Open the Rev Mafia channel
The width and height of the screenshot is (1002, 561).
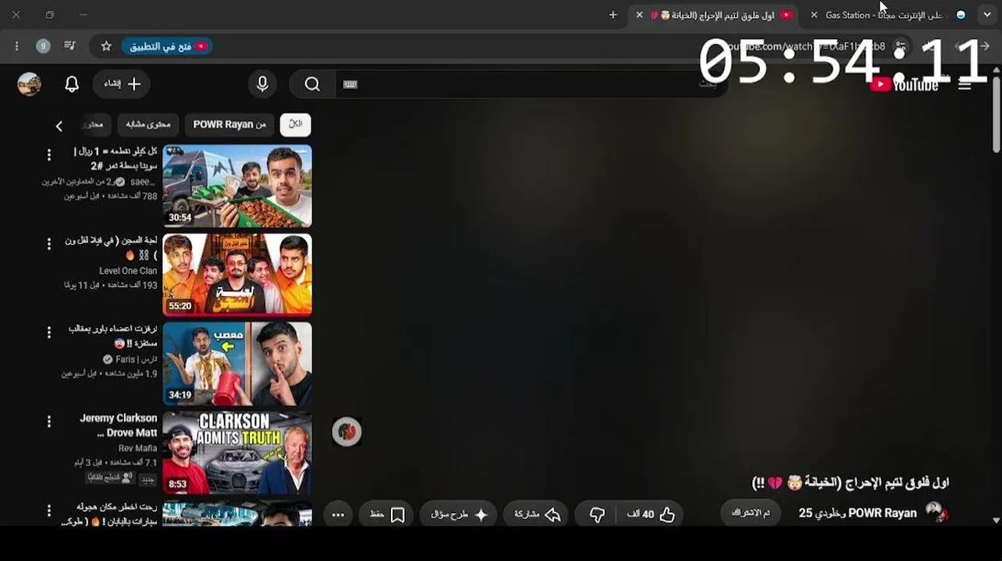[x=137, y=448]
